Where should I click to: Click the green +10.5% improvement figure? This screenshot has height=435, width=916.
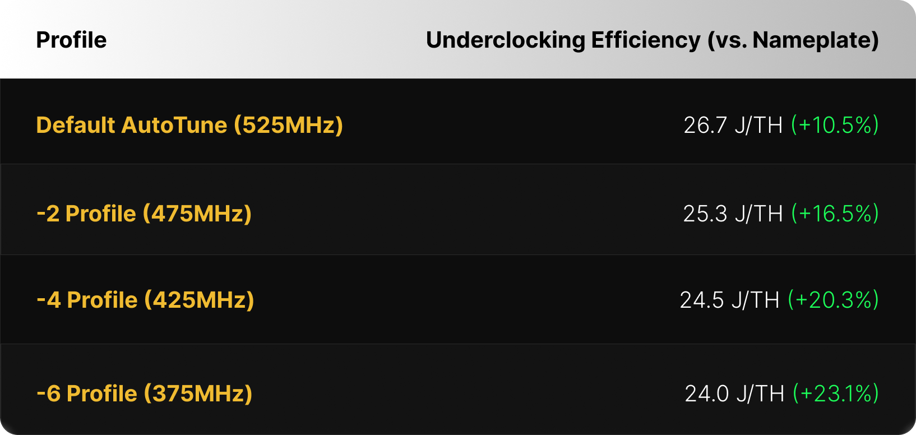835,125
